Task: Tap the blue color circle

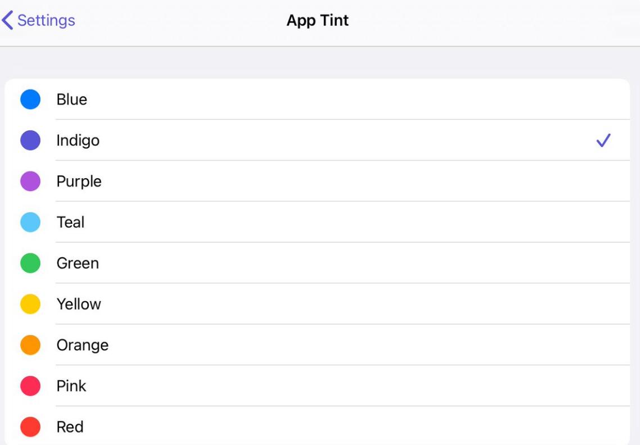Action: 30,99
